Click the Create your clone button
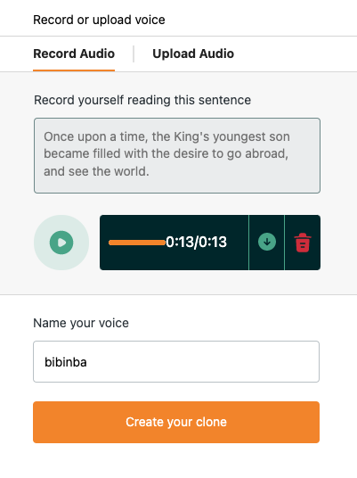This screenshot has width=357, height=478. tap(176, 422)
